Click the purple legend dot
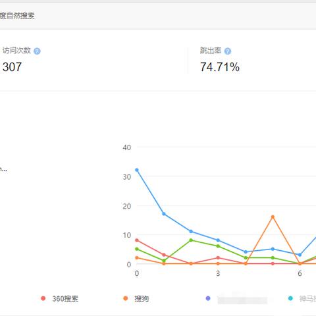 (x=208, y=298)
